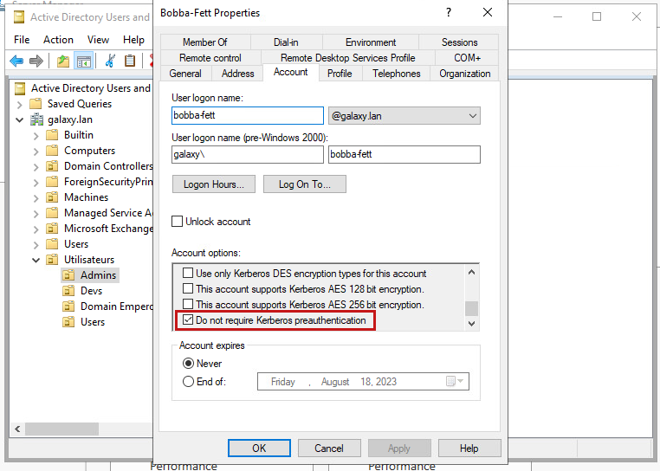This screenshot has height=471, width=660.
Task: Uncheck Do not require Kerberos preauthentication
Action: point(188,320)
